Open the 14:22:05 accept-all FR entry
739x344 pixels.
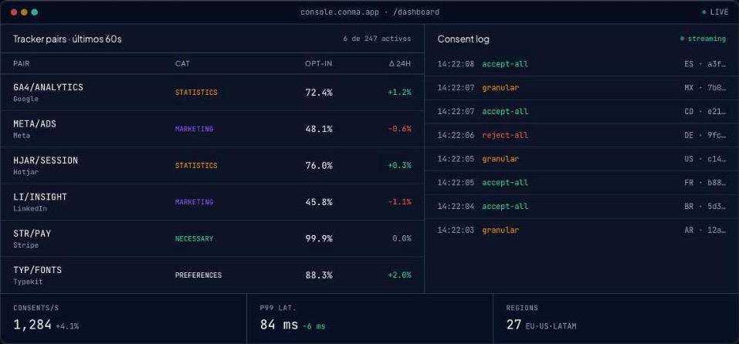(x=581, y=183)
